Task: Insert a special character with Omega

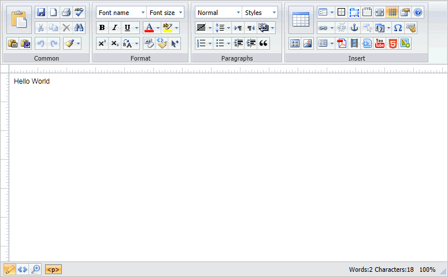Action: pyautogui.click(x=398, y=28)
